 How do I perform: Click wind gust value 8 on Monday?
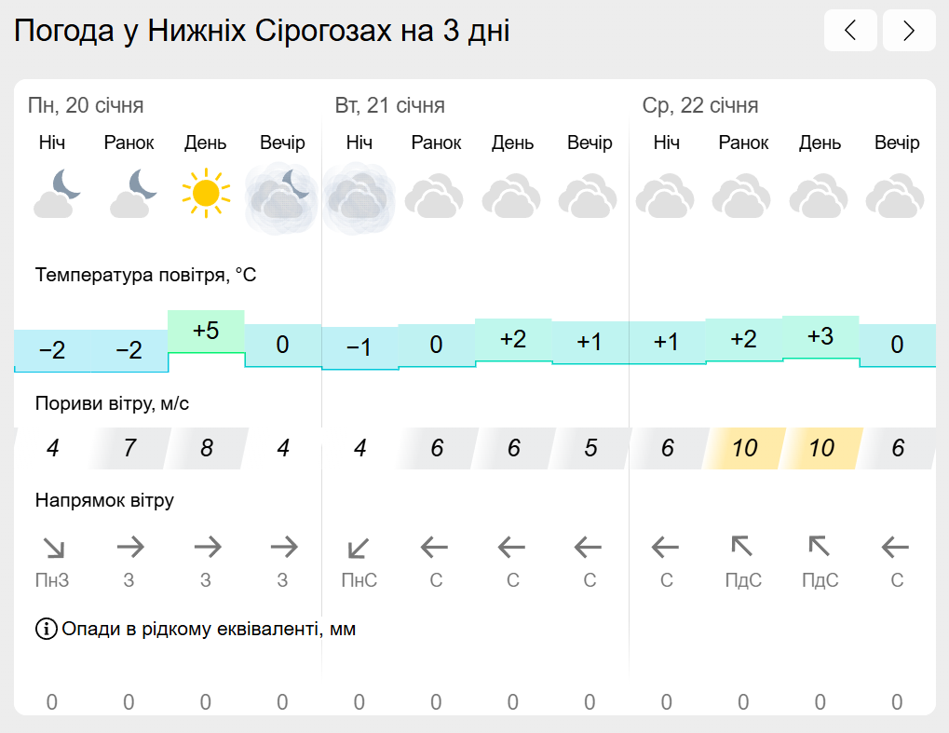(207, 448)
